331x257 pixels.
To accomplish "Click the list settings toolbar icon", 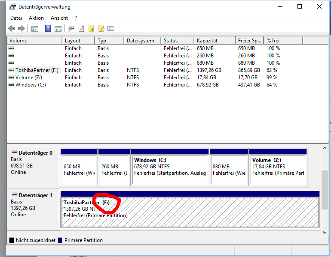I will tap(111, 28).
